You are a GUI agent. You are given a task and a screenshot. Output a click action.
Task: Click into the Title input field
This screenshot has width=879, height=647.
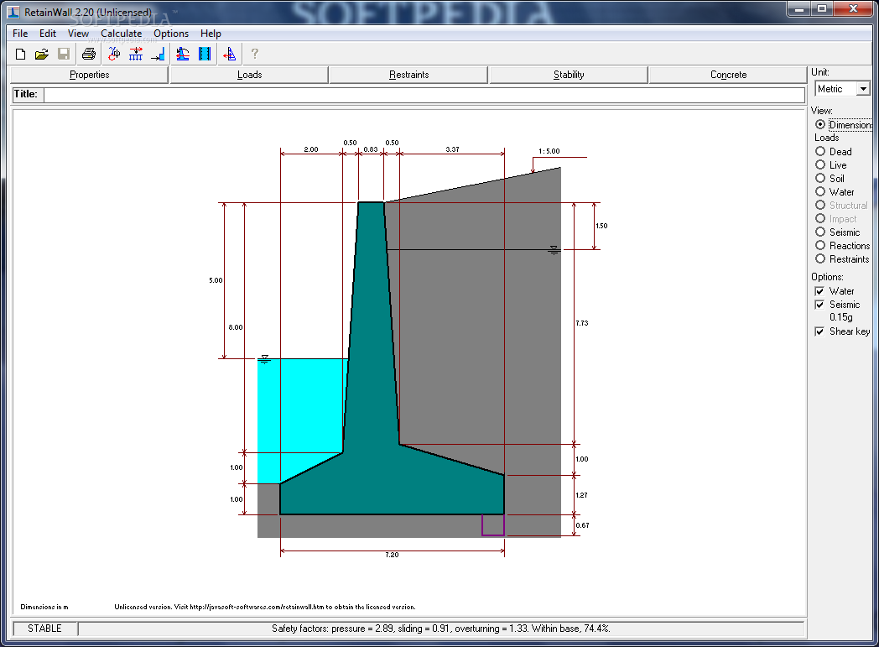(424, 95)
